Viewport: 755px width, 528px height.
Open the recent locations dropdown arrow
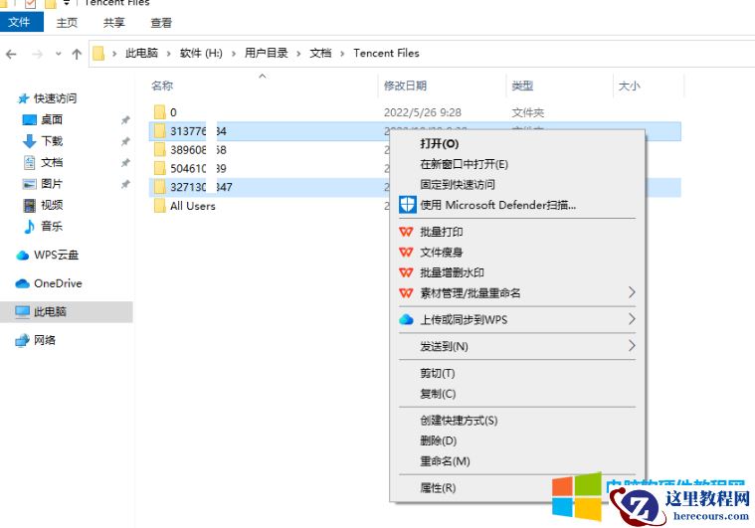pos(59,54)
